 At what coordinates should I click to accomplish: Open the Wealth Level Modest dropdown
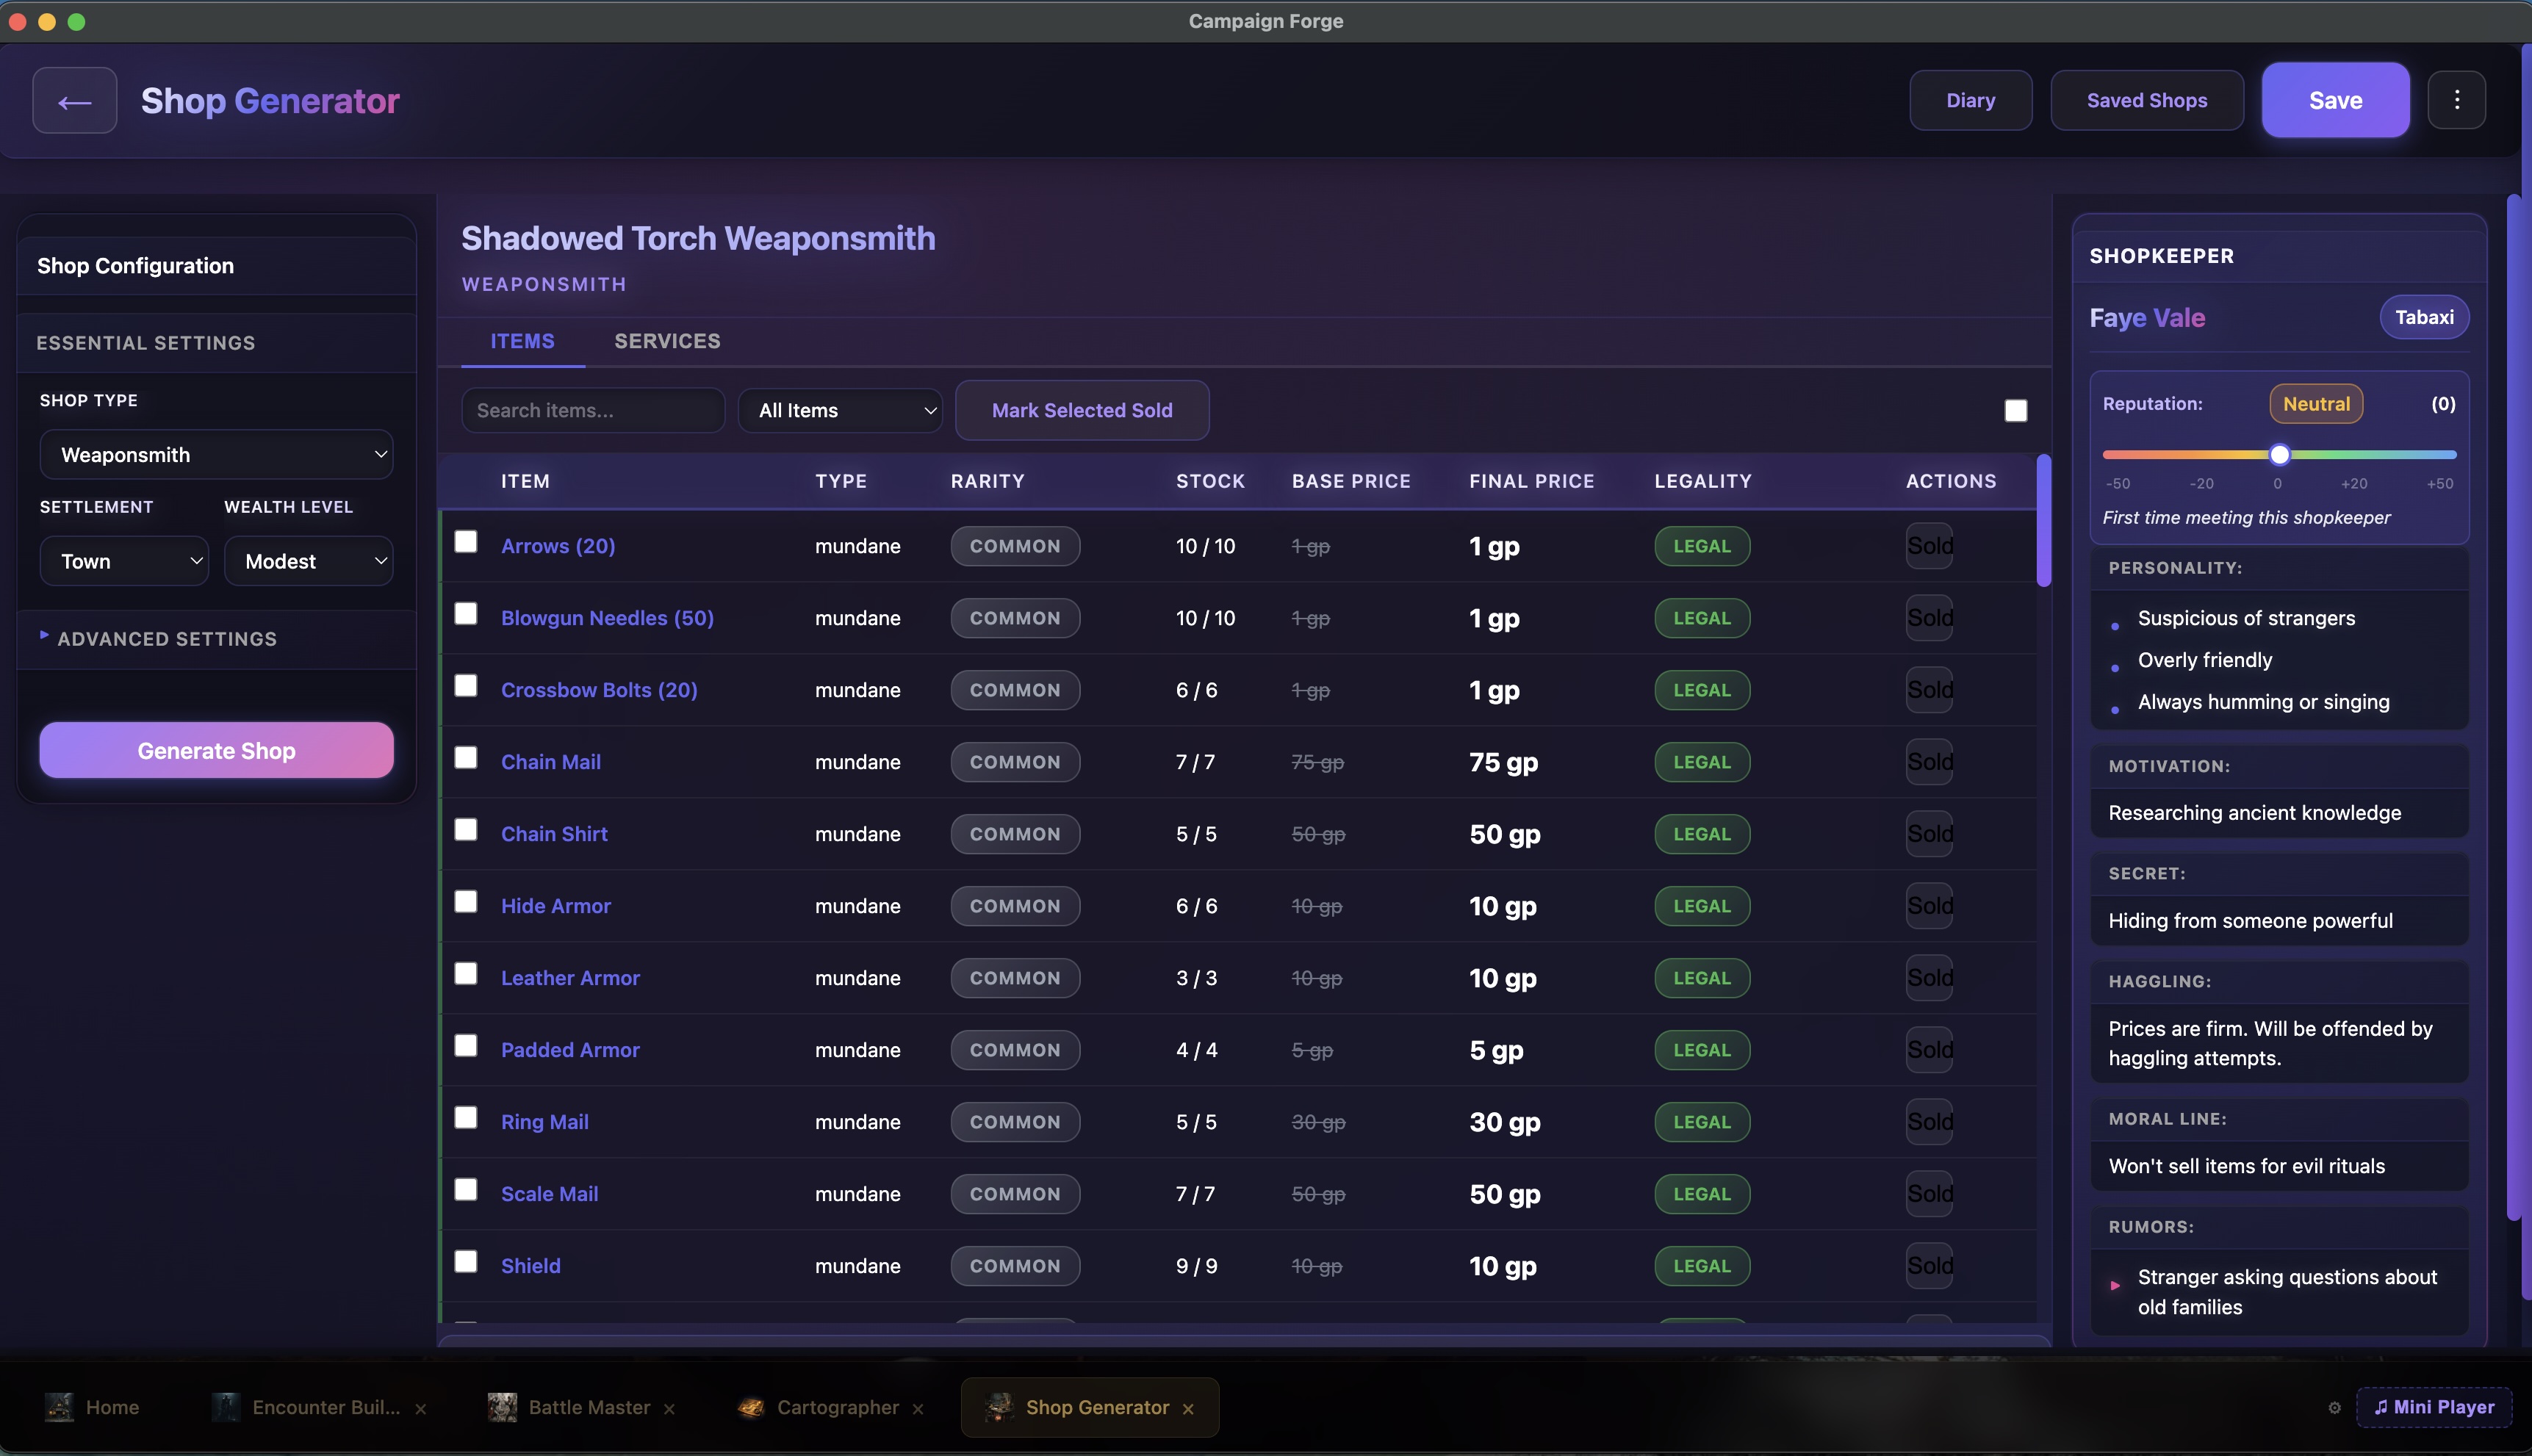(x=308, y=562)
